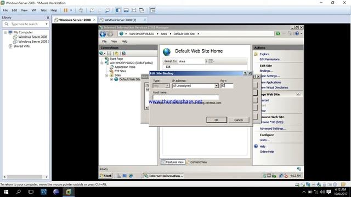Open the Tabs menu
The height and width of the screenshot is (197, 351).
[x=43, y=10]
